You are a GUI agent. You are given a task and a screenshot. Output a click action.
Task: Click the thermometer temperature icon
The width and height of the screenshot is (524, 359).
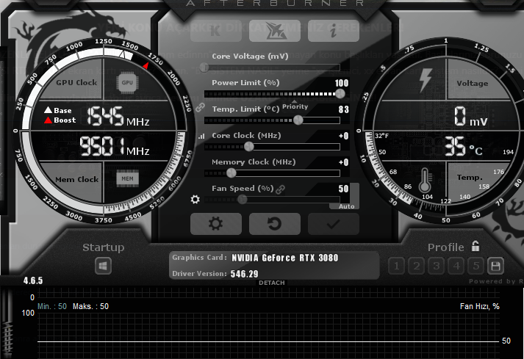[425, 181]
